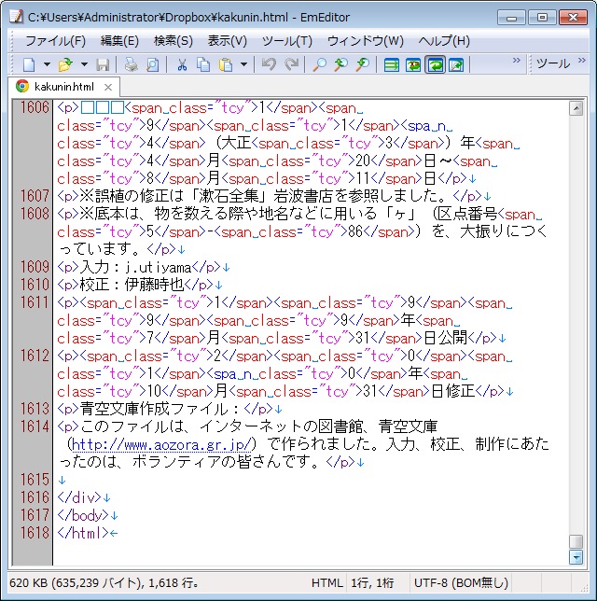The image size is (597, 601).
Task: Click the Undo arrow icon
Action: [269, 64]
